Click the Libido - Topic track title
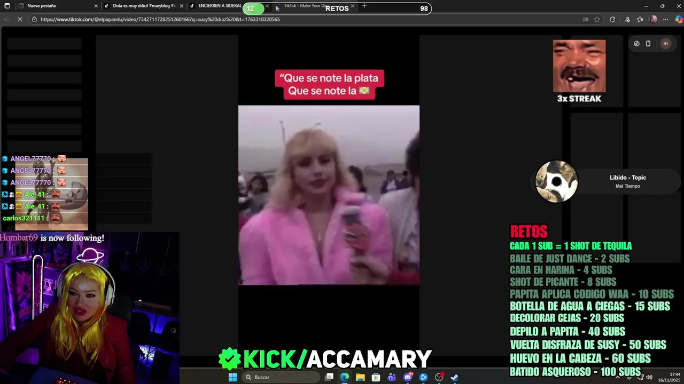The image size is (684, 384). tap(627, 178)
